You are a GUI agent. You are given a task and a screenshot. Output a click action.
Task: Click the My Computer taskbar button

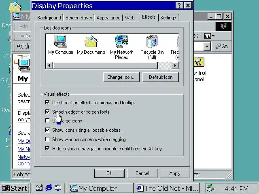[101, 188]
